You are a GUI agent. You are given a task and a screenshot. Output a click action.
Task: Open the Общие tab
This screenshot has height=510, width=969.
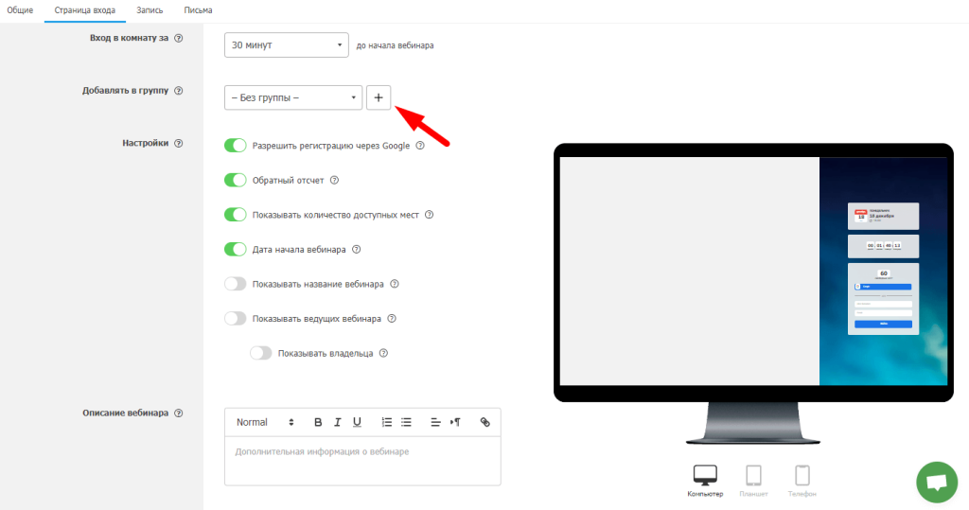coord(20,10)
